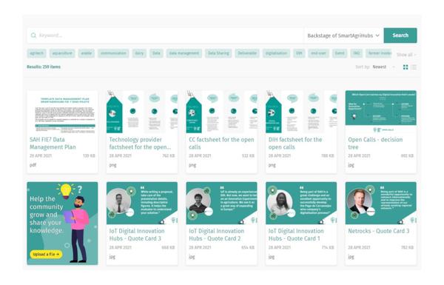444x285 pixels.
Task: Open SAH FIE7 Data Management Plan thumbnail
Action: pyautogui.click(x=62, y=112)
